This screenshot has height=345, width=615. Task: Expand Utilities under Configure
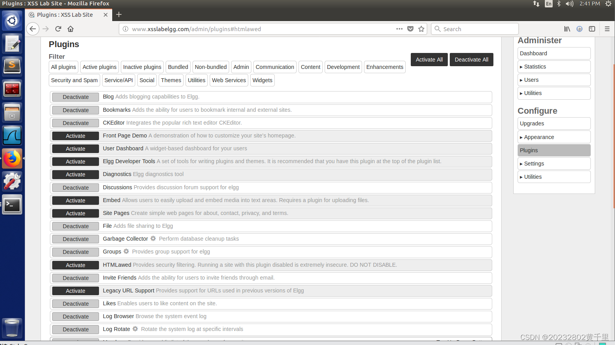(x=554, y=177)
